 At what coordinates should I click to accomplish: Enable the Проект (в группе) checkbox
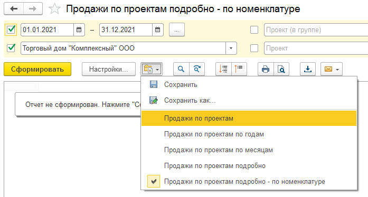pos(254,29)
